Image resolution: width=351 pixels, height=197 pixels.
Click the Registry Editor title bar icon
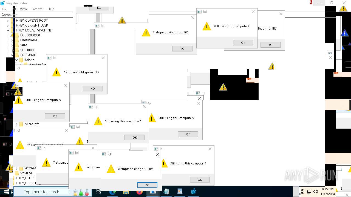click(x=3, y=3)
